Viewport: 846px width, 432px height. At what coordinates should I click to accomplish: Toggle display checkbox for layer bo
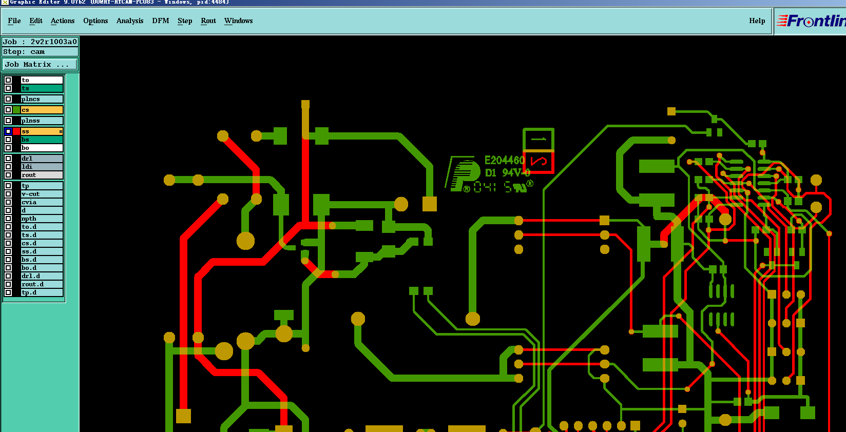[8, 148]
